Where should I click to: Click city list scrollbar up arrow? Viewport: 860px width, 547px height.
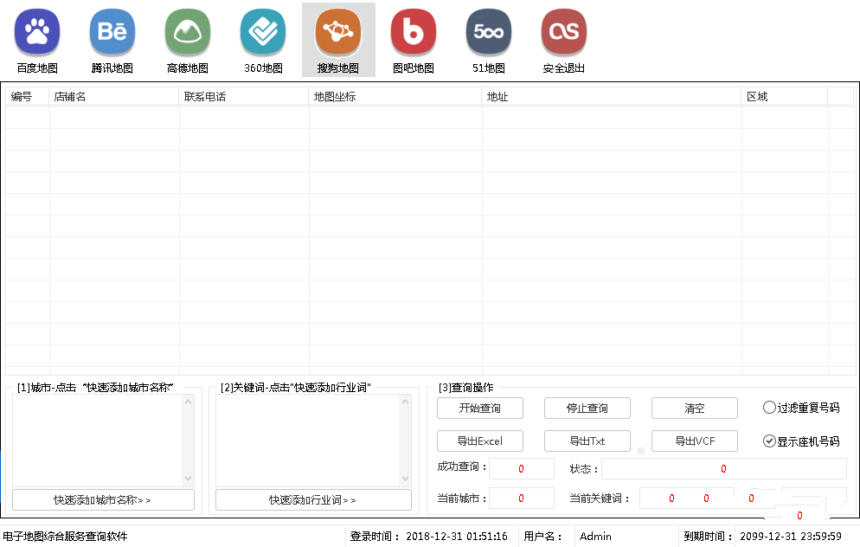(188, 402)
